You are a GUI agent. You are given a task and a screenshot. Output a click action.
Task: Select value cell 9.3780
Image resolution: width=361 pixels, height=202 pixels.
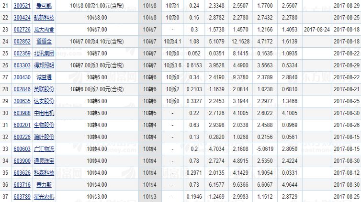tap(240, 77)
